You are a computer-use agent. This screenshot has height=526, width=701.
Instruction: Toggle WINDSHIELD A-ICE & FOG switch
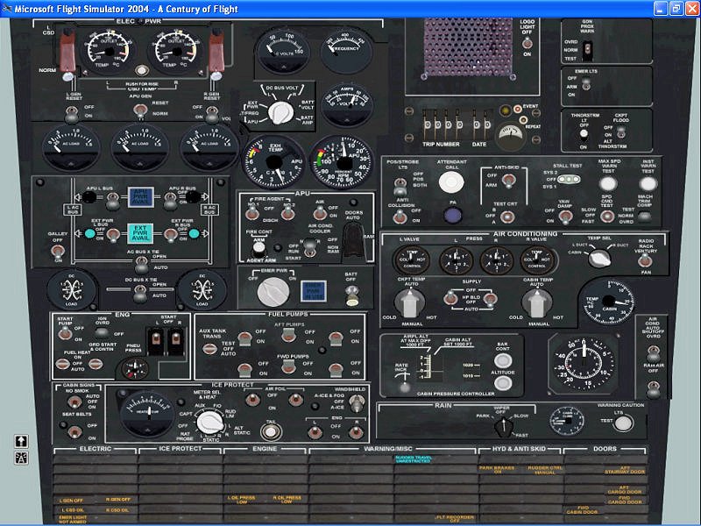pyautogui.click(x=356, y=403)
